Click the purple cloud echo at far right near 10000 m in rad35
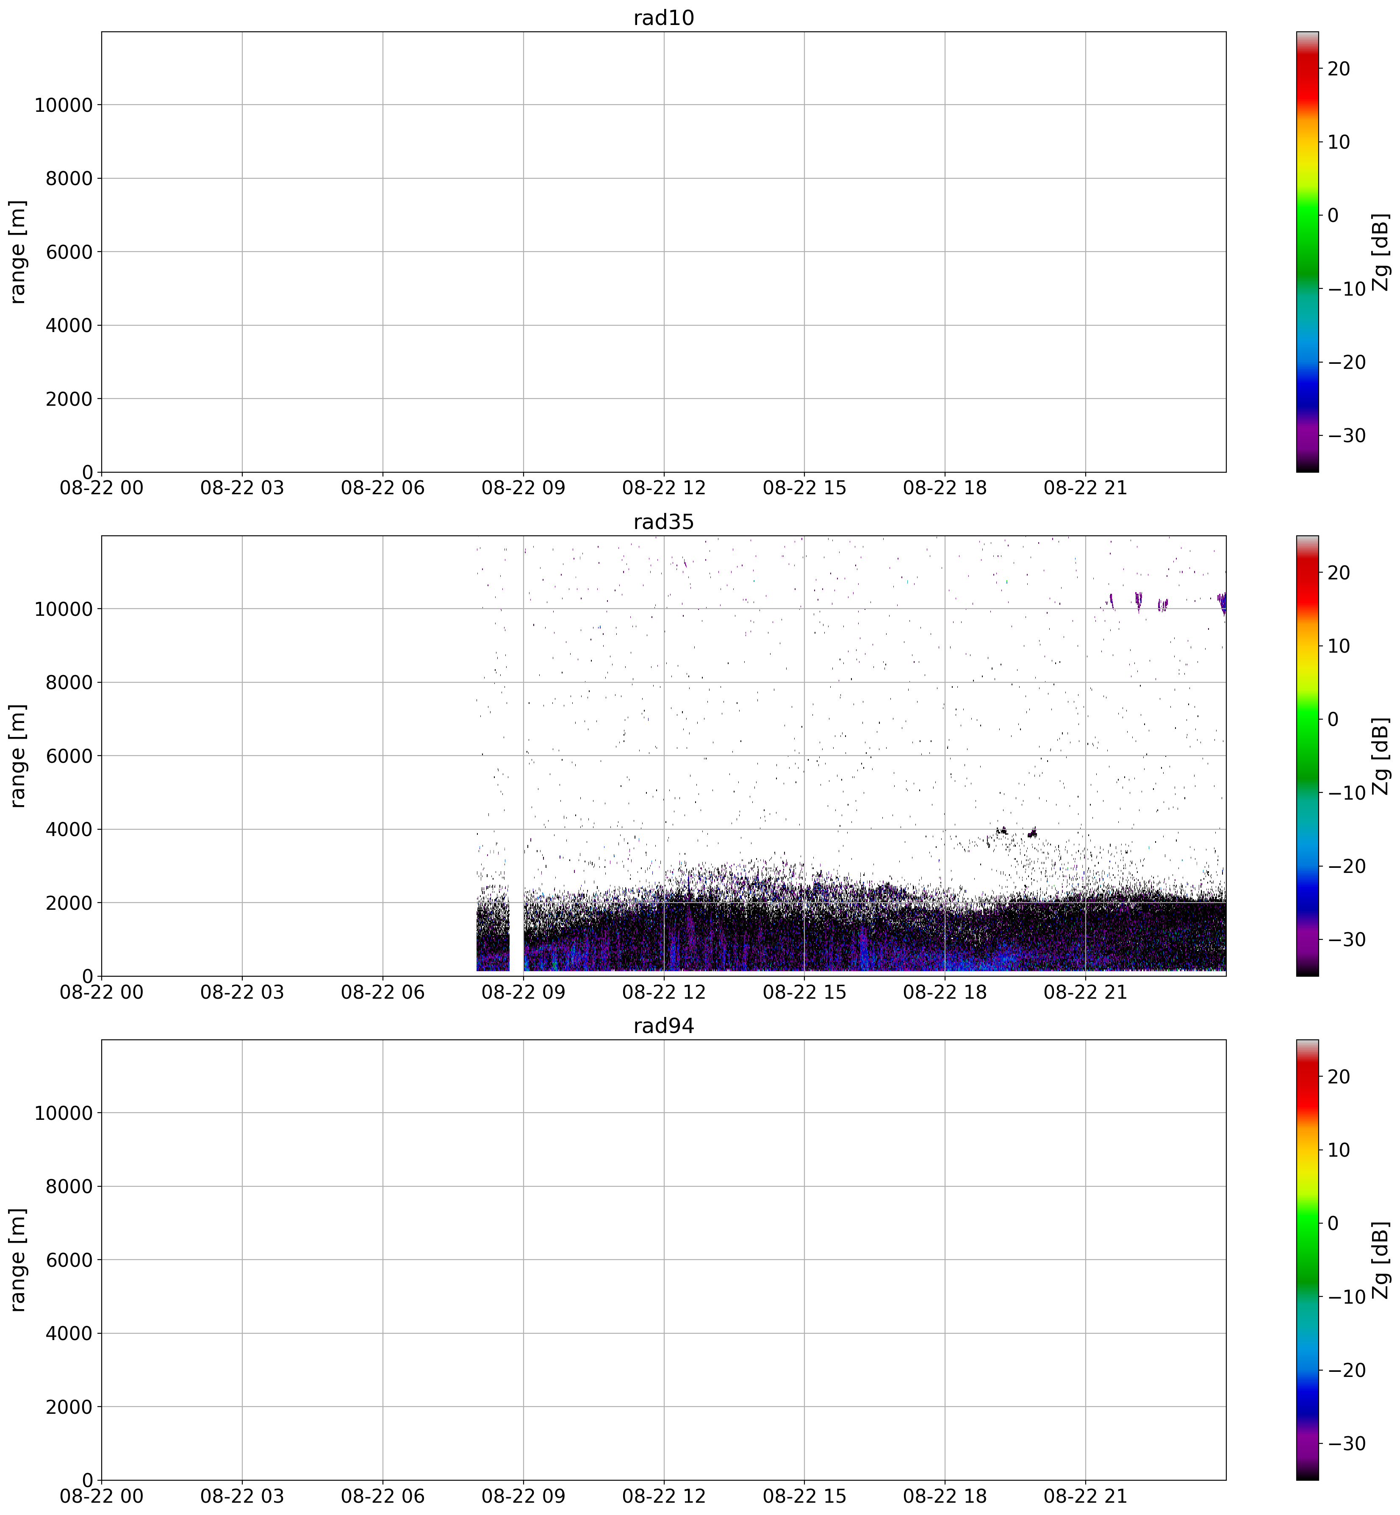1400x1515 pixels. (1222, 603)
